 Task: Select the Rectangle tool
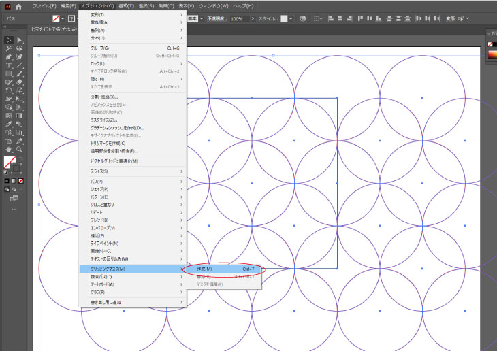9,73
